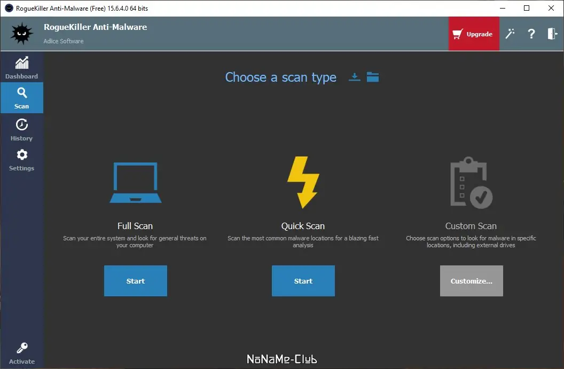The image size is (564, 369).
Task: Start the Full Scan
Action: point(136,281)
